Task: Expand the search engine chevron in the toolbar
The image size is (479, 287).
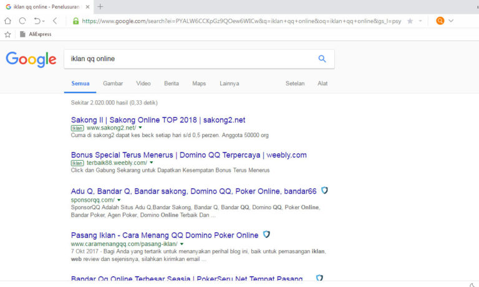Action: [451, 21]
